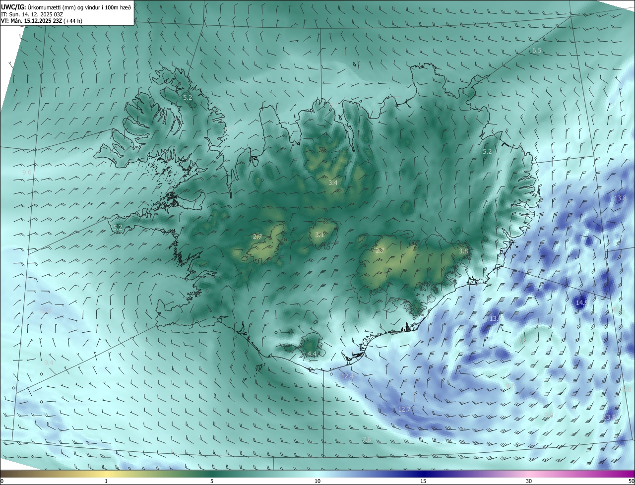Click the '10' tick on the color scale

[317, 481]
